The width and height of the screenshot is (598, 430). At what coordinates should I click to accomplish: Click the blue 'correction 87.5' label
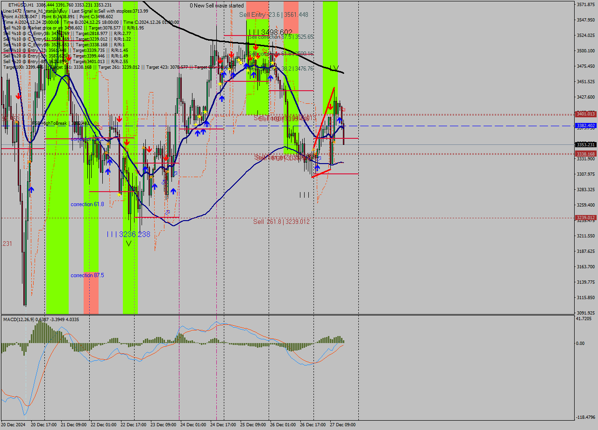pos(87,275)
